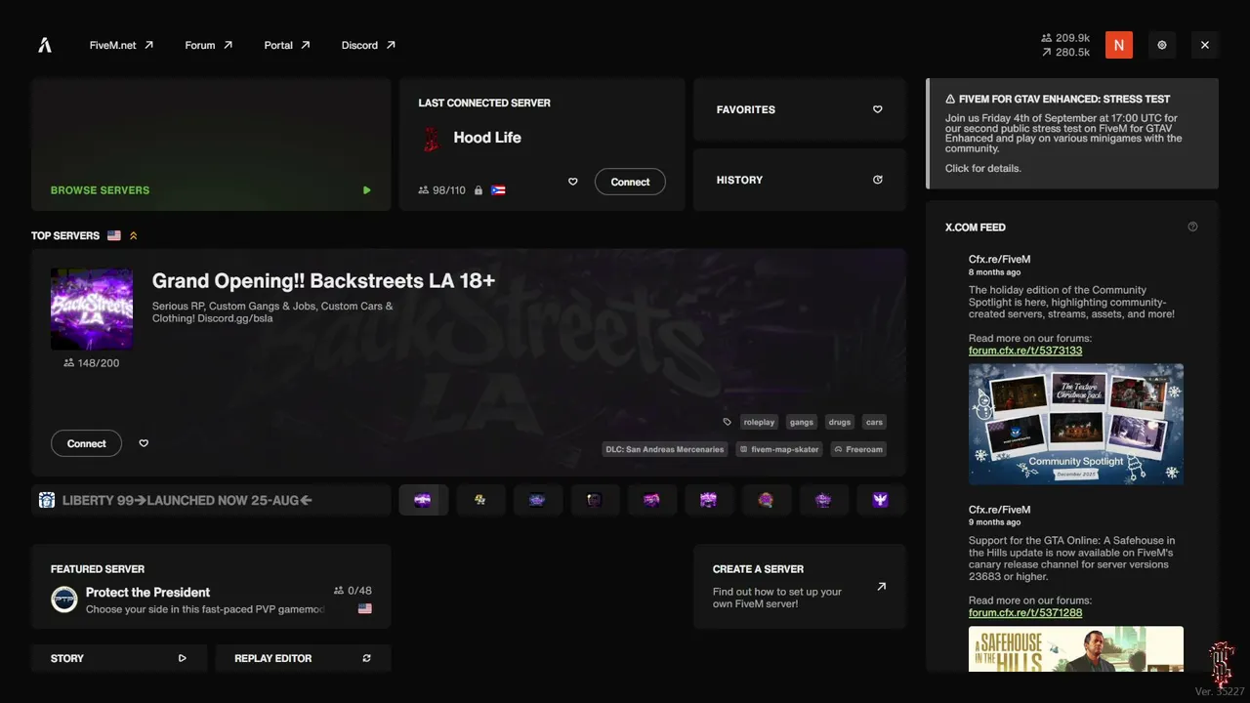Click the heart icon on the Favorites card
This screenshot has width=1250, height=703.
(x=878, y=109)
